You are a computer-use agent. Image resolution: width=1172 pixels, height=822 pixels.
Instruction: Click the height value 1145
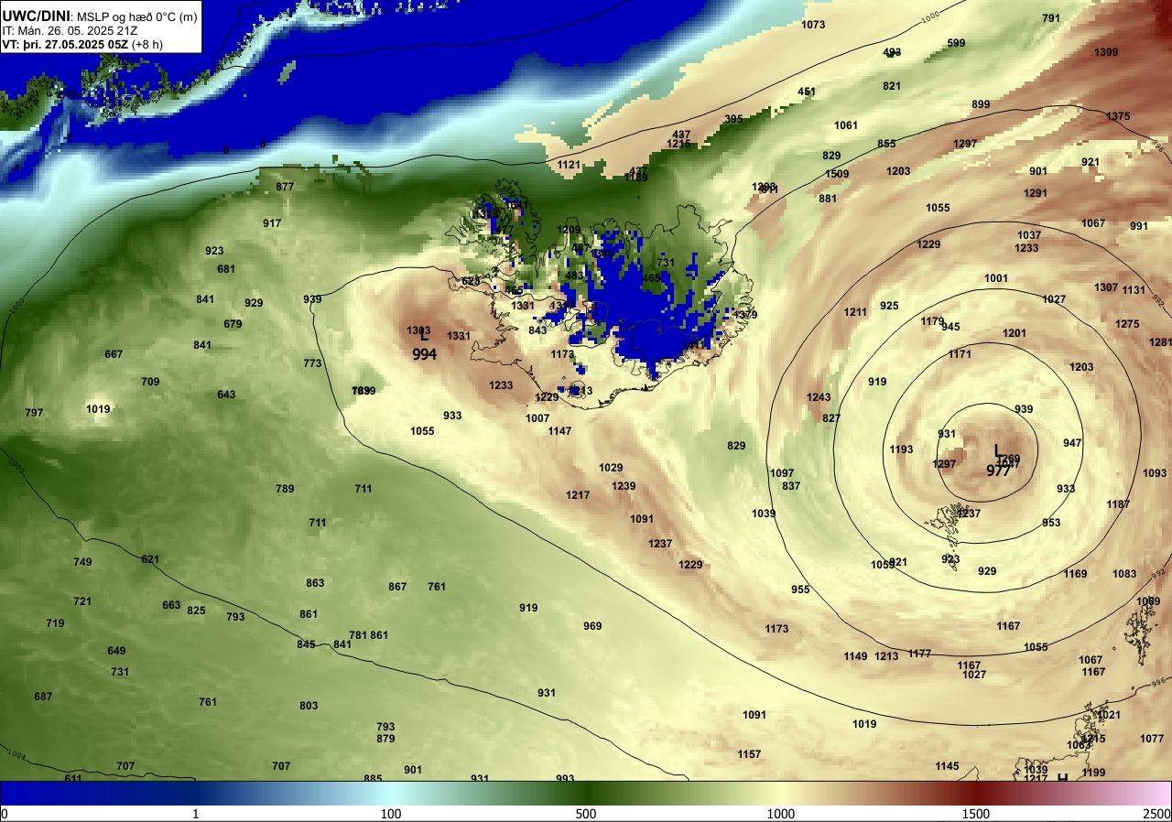point(947,766)
